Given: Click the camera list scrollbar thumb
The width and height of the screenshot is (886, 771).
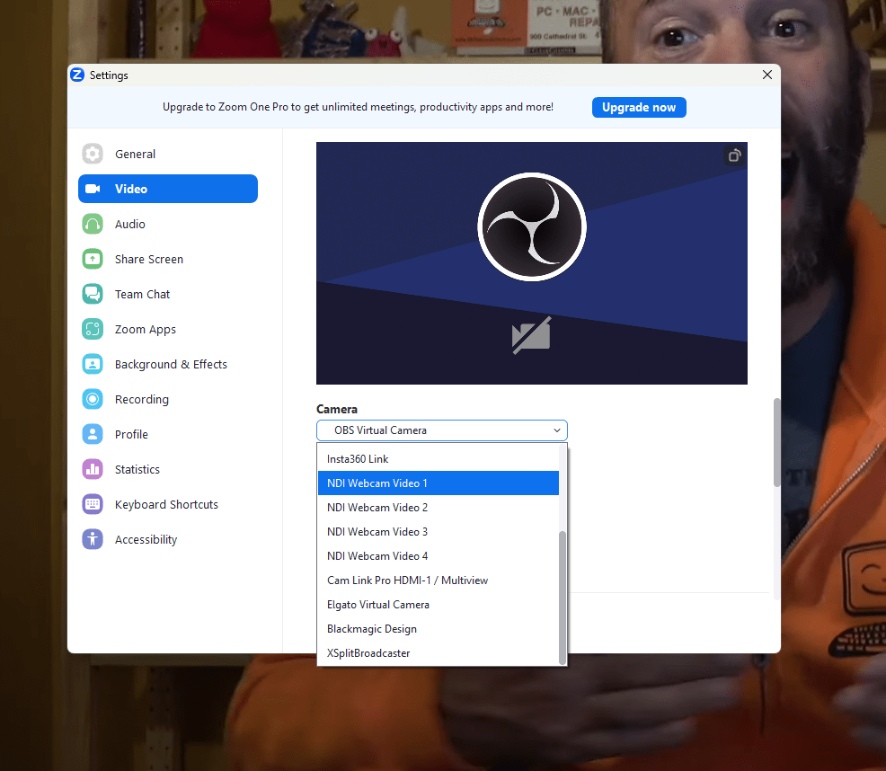Looking at the screenshot, I should point(563,598).
